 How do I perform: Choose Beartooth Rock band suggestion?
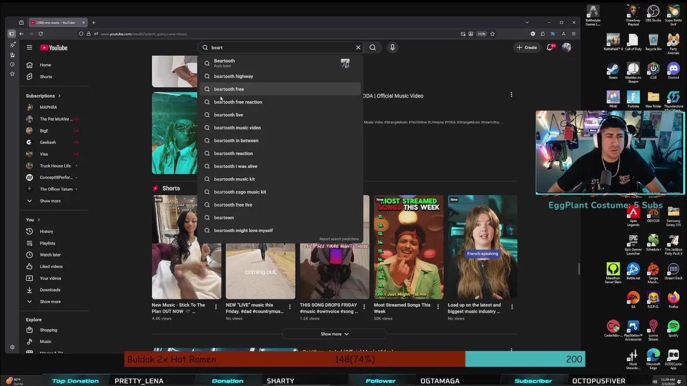pyautogui.click(x=280, y=63)
